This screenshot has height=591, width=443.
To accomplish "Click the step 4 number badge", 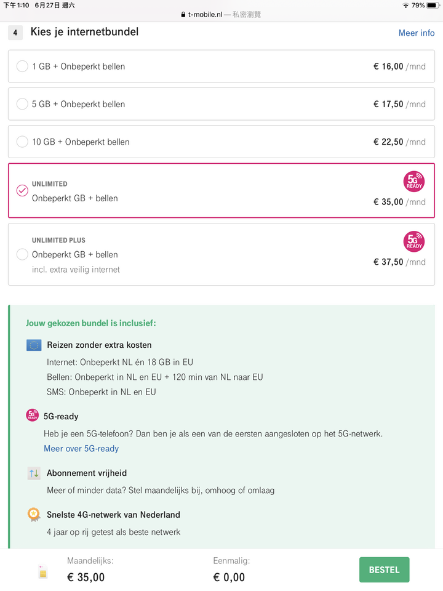I will tap(15, 33).
